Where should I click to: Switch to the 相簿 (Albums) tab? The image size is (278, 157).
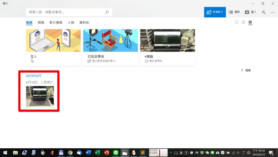tap(41, 23)
